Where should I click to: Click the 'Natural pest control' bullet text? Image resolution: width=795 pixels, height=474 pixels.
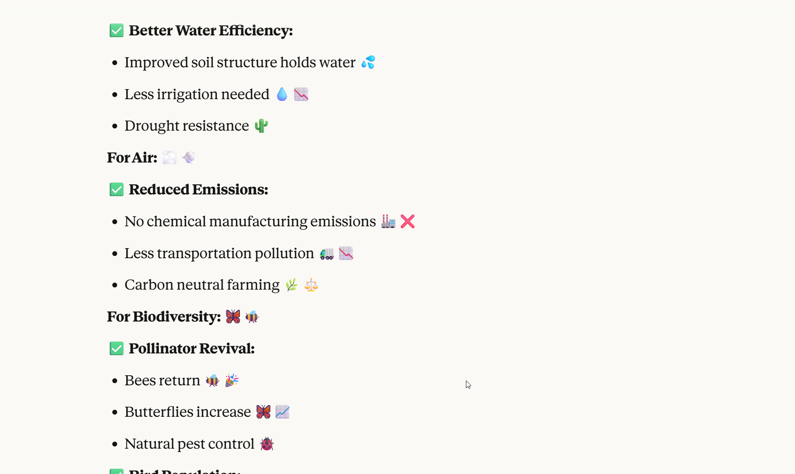(x=189, y=444)
